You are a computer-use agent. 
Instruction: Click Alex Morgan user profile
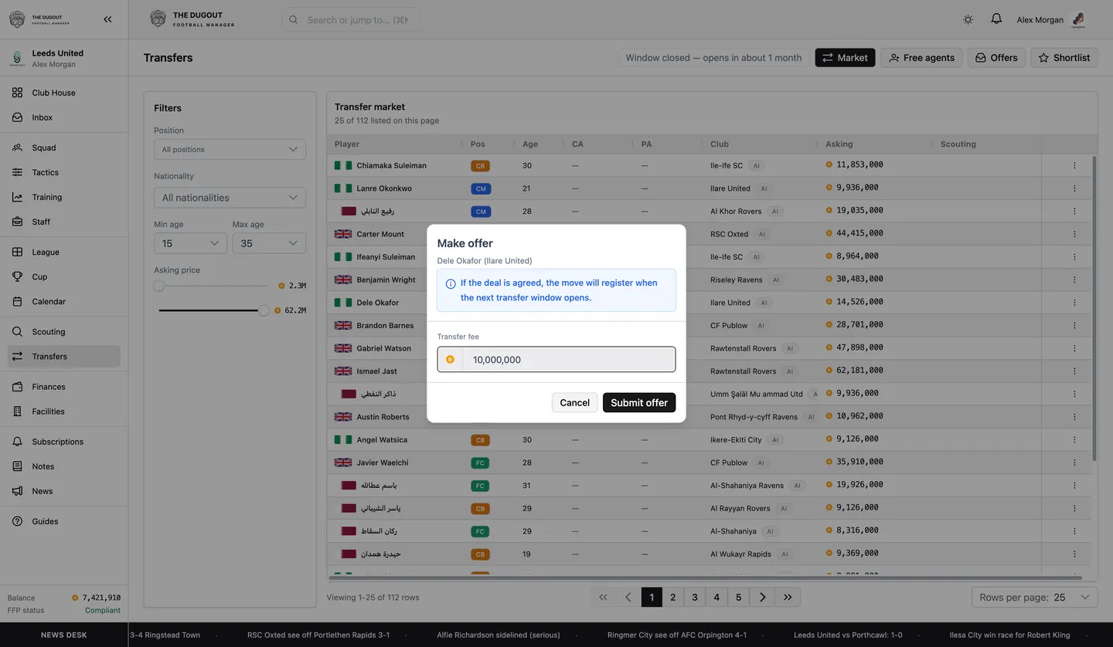pos(1051,20)
